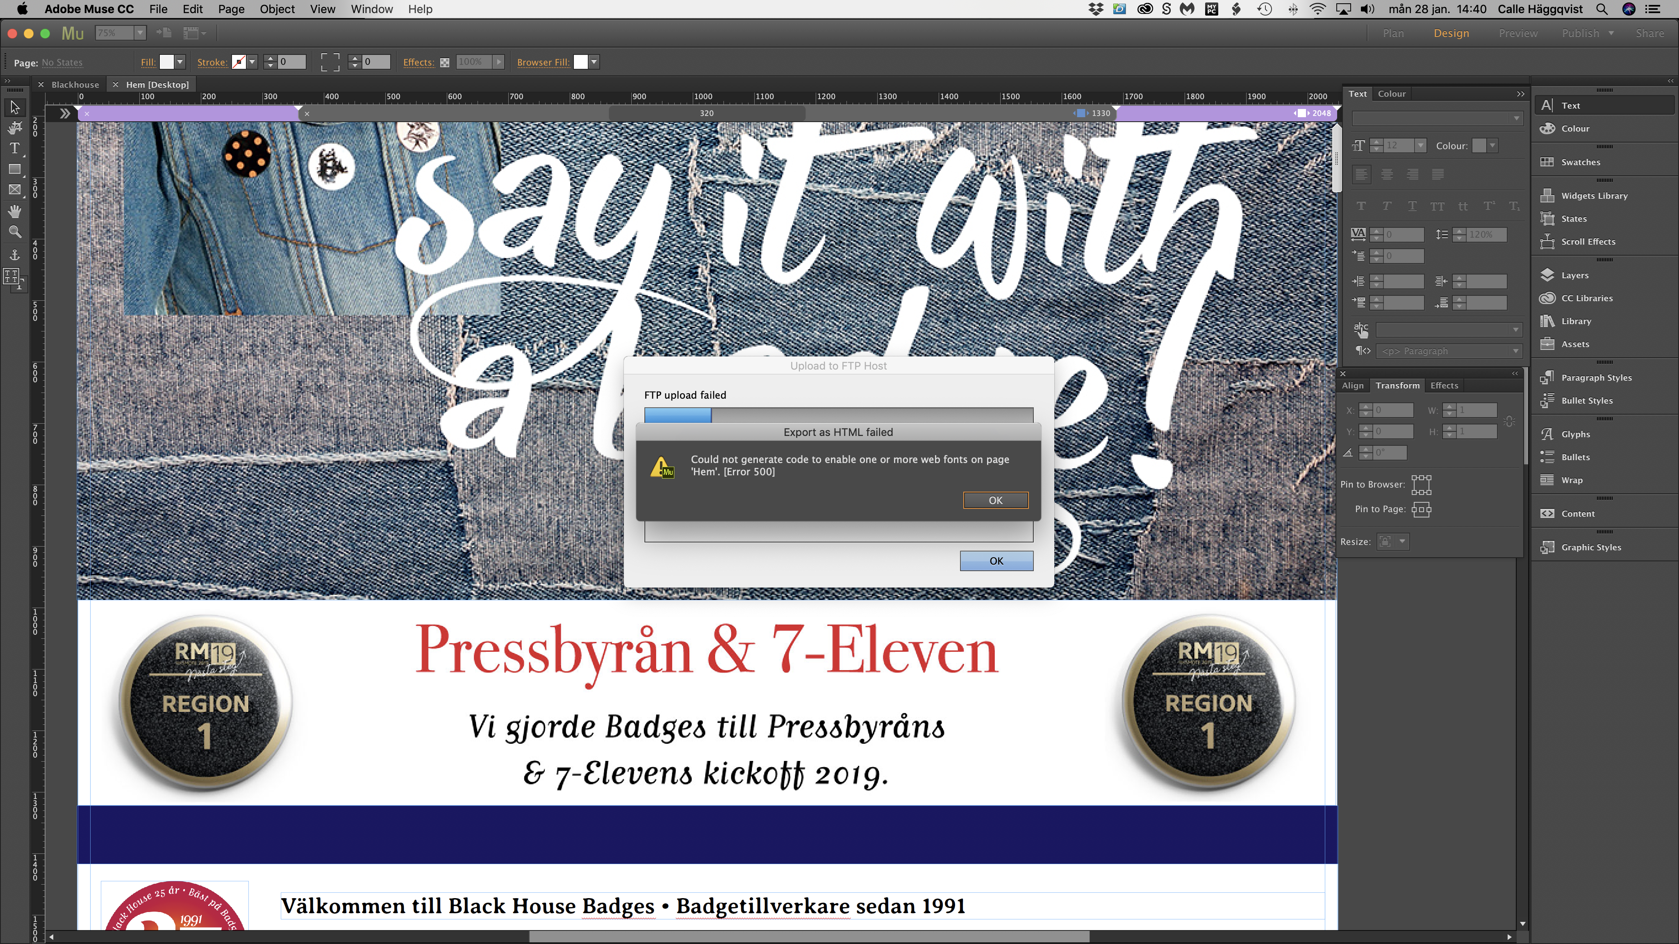
Task: Click OK in Upload to FTP Host dialog
Action: point(996,561)
